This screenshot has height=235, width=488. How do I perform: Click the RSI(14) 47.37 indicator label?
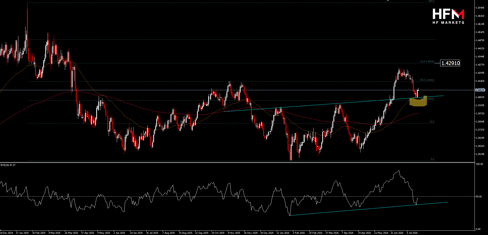[x=8, y=165]
